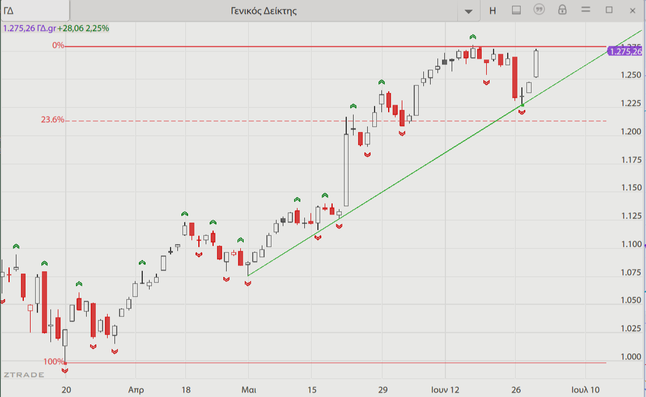This screenshot has height=397, width=646.
Task: Click the 1.075 price axis label
Action: point(631,272)
